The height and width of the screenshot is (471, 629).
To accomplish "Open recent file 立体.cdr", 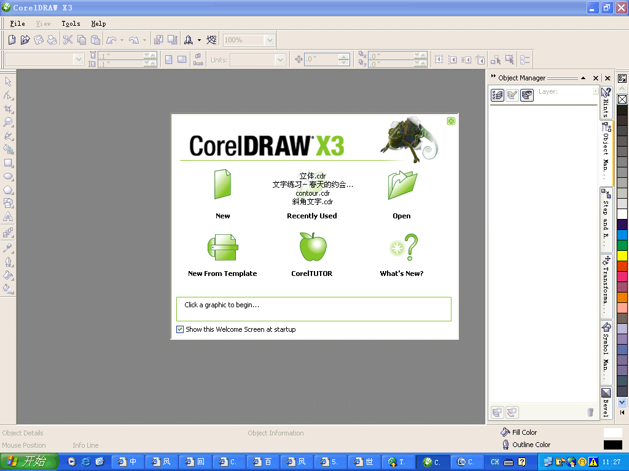I will tap(313, 176).
